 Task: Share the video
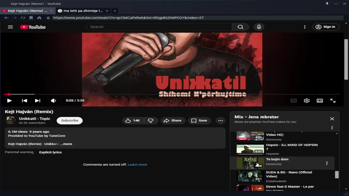pyautogui.click(x=173, y=120)
